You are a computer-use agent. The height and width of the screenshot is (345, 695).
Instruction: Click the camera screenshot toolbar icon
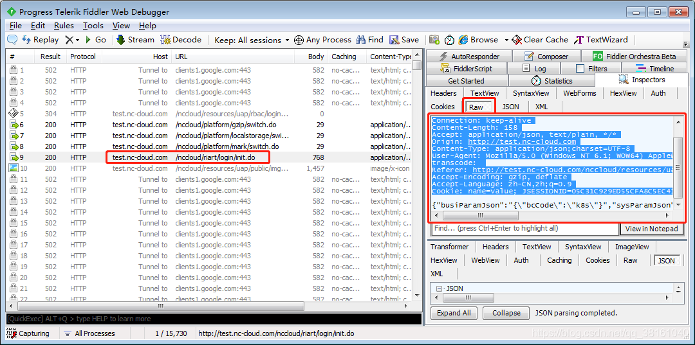point(434,40)
